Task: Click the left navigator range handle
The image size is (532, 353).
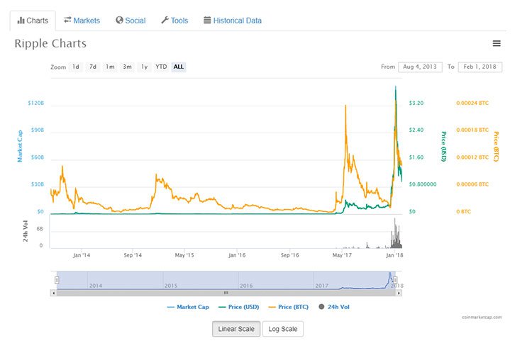Action: click(x=57, y=280)
